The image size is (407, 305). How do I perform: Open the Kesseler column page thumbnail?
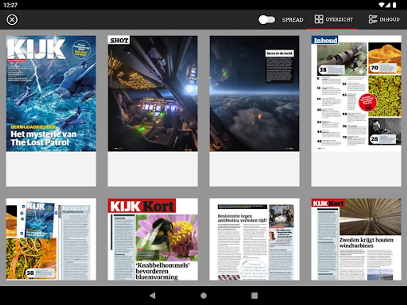click(x=51, y=239)
